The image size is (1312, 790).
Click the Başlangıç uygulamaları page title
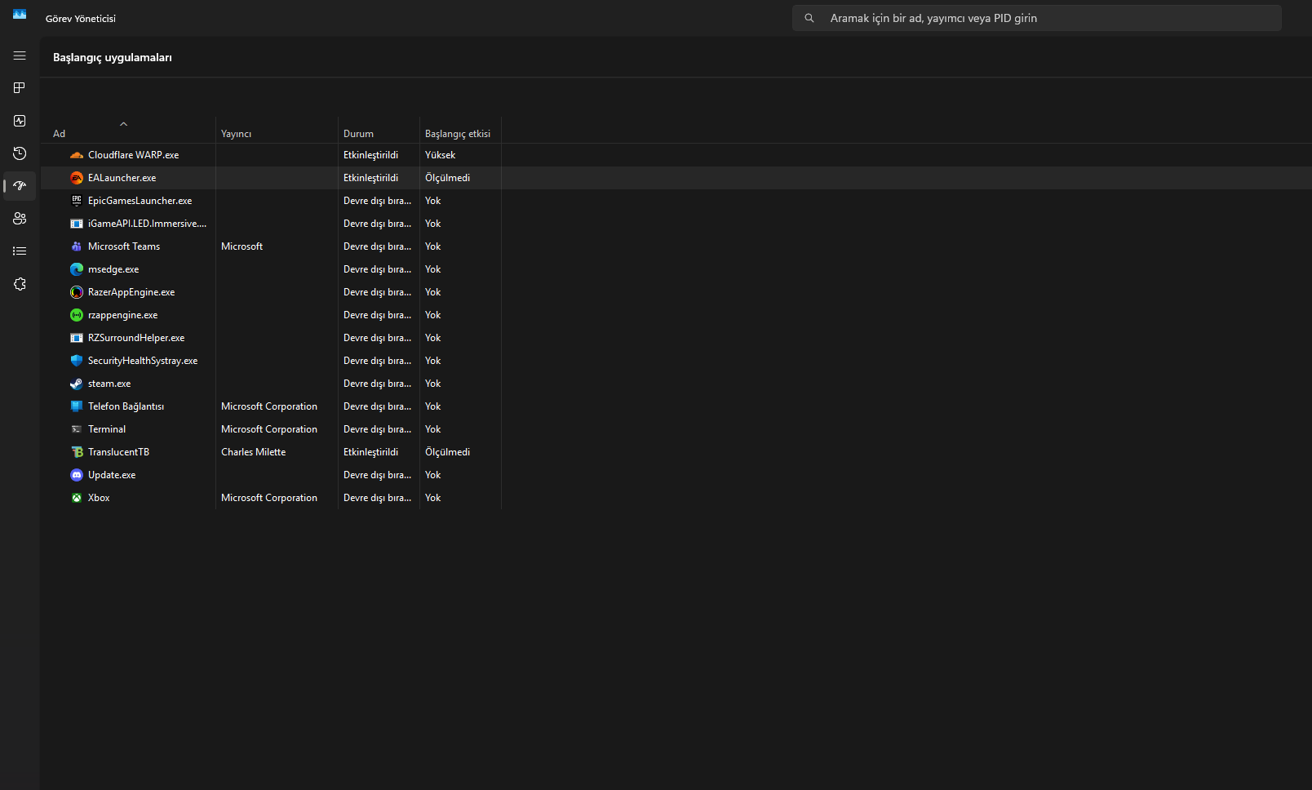[113, 57]
